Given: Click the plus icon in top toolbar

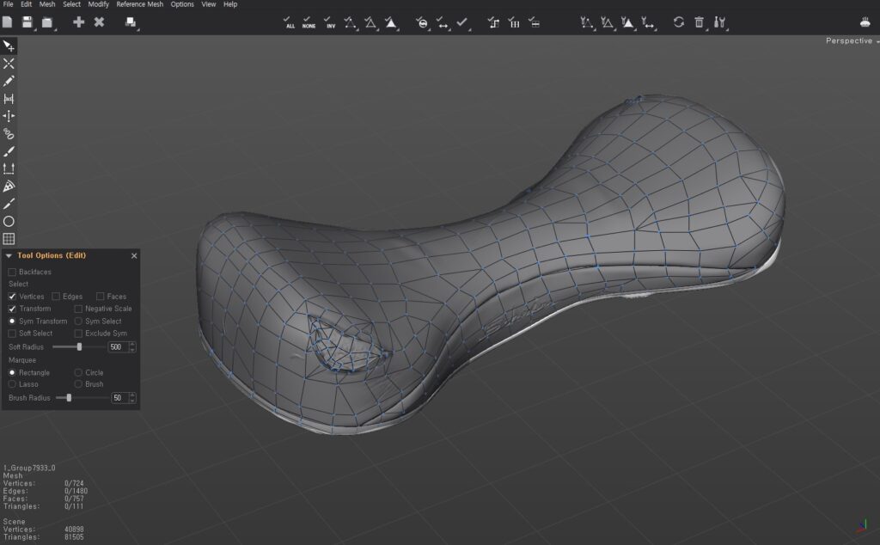Looking at the screenshot, I should coord(79,22).
